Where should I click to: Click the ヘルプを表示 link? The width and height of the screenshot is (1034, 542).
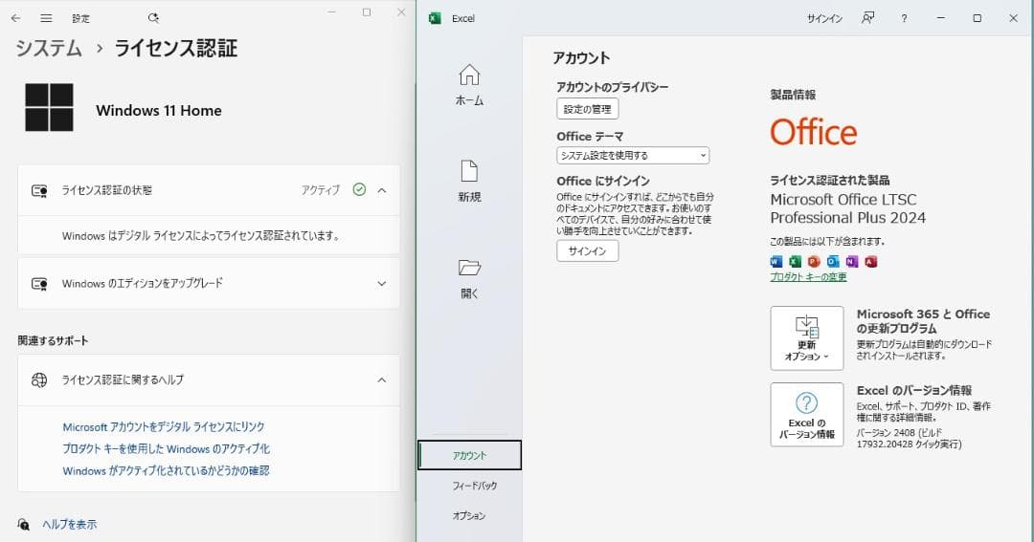click(69, 524)
